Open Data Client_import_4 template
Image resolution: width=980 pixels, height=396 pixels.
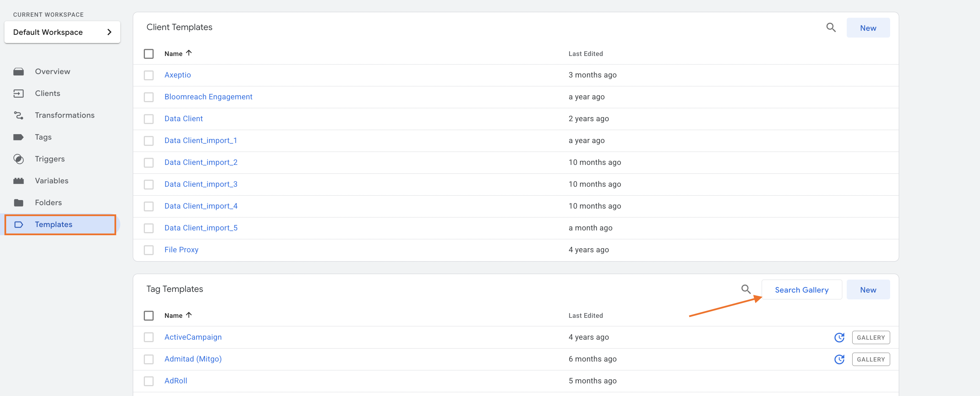point(201,206)
